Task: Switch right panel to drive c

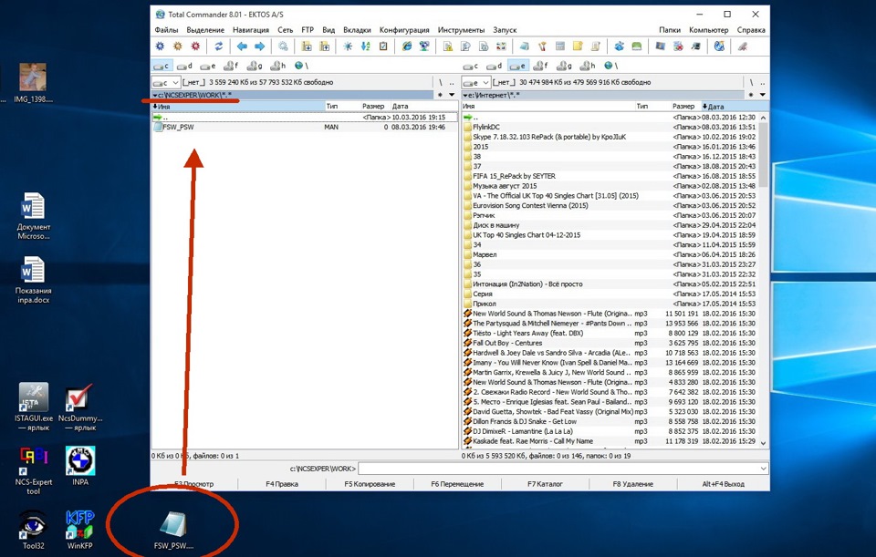Action: pos(471,66)
